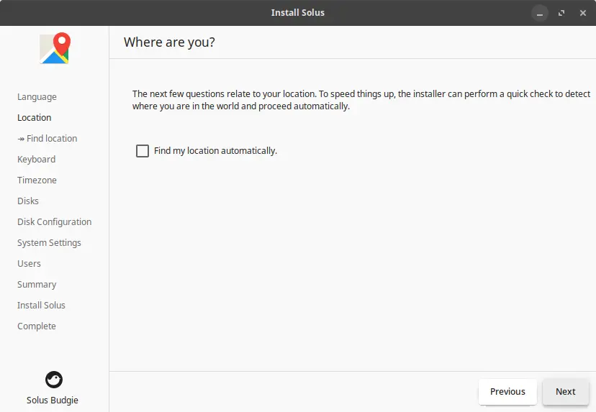Select the Install Solus sidebar entry
This screenshot has height=412, width=596.
click(x=41, y=306)
